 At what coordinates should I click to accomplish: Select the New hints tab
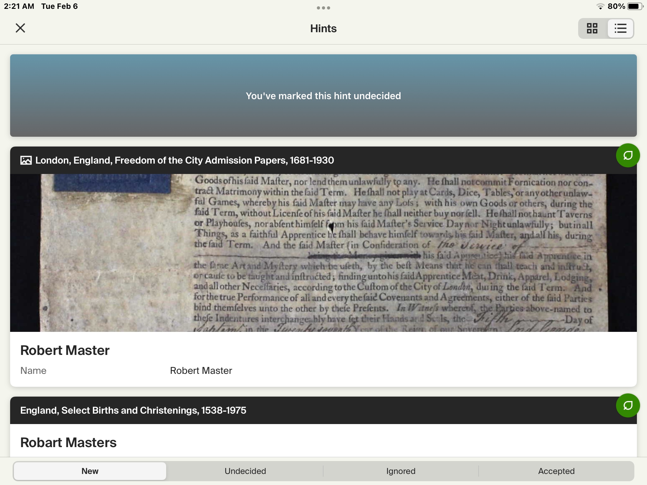coord(90,471)
